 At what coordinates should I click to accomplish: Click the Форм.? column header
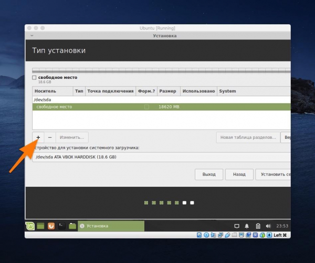click(146, 91)
